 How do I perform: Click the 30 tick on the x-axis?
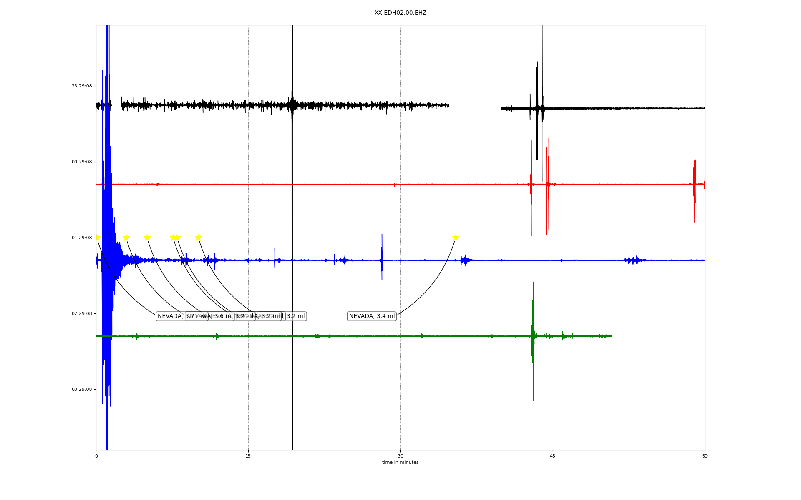tap(400, 456)
